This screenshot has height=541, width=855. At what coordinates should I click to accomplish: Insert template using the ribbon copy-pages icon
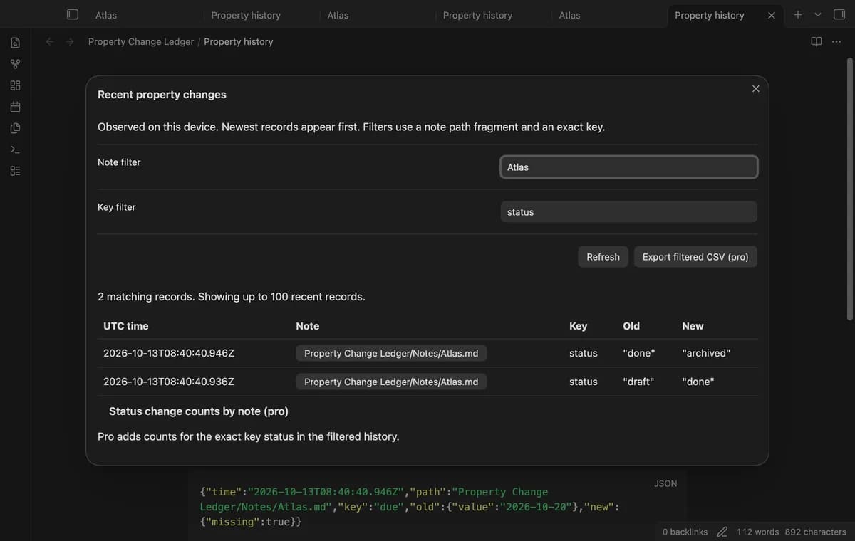[15, 128]
